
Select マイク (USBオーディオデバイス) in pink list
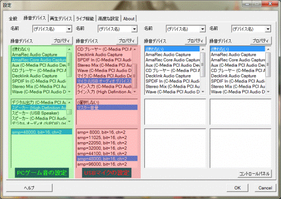105,81
